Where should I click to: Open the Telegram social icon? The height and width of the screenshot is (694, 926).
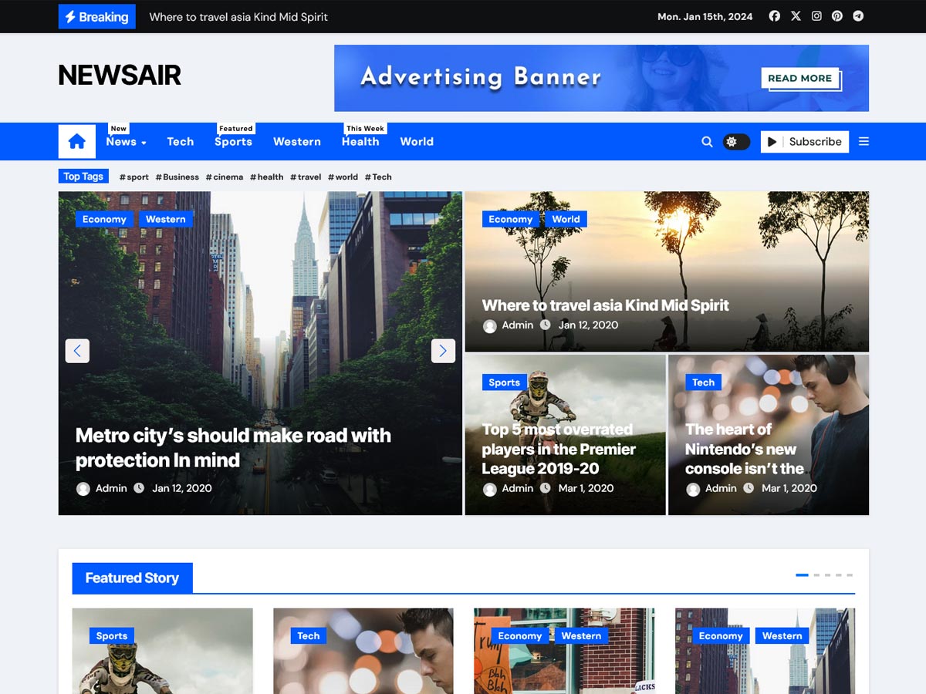click(x=858, y=15)
